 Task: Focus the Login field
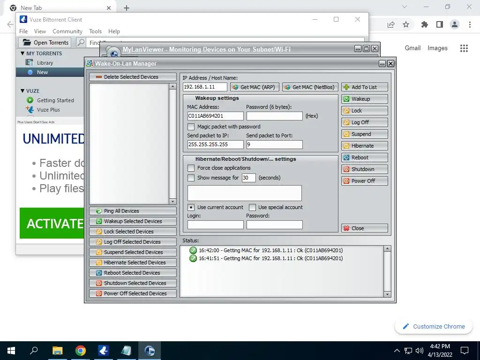[x=216, y=225]
